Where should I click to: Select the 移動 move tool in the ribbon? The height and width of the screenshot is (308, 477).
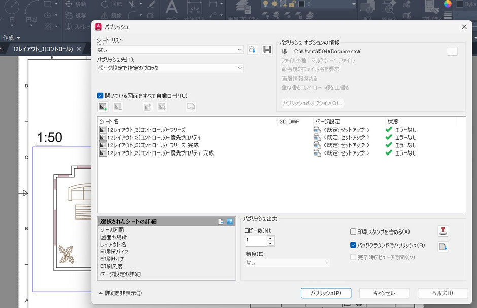pyautogui.click(x=76, y=4)
